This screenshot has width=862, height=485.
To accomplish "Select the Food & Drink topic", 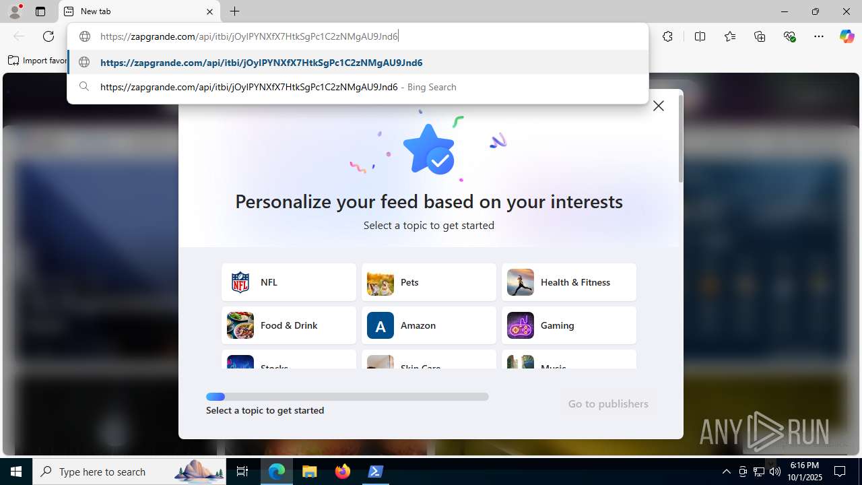I will point(289,325).
